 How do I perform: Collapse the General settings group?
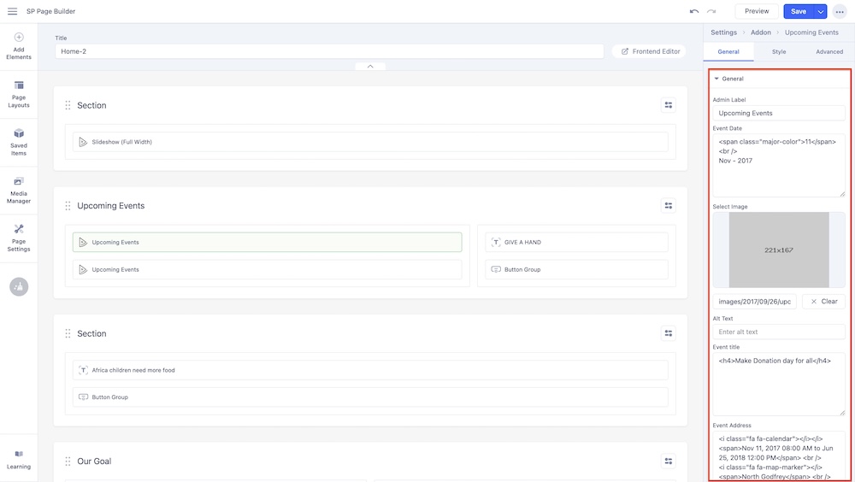(x=716, y=79)
